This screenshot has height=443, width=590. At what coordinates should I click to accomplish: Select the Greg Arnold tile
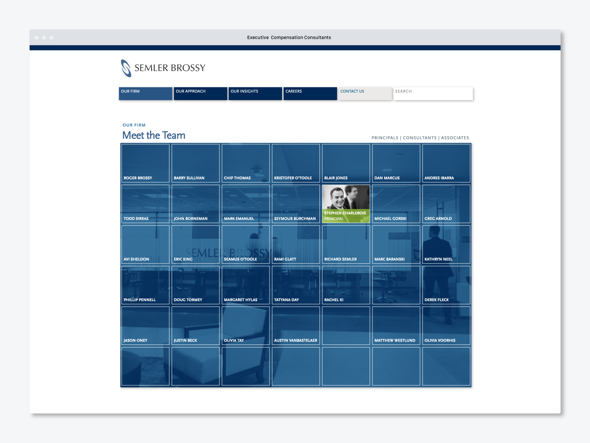446,204
